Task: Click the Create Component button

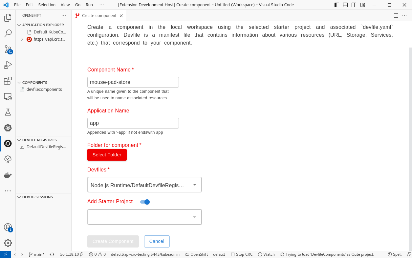Action: point(113,241)
